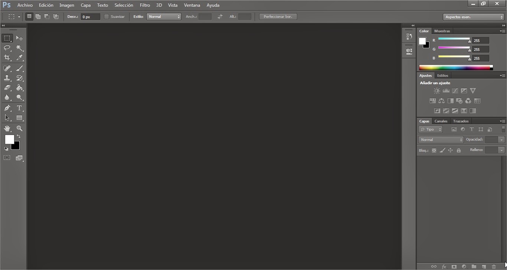Select the Zoom tool
Image resolution: width=507 pixels, height=270 pixels.
point(19,128)
